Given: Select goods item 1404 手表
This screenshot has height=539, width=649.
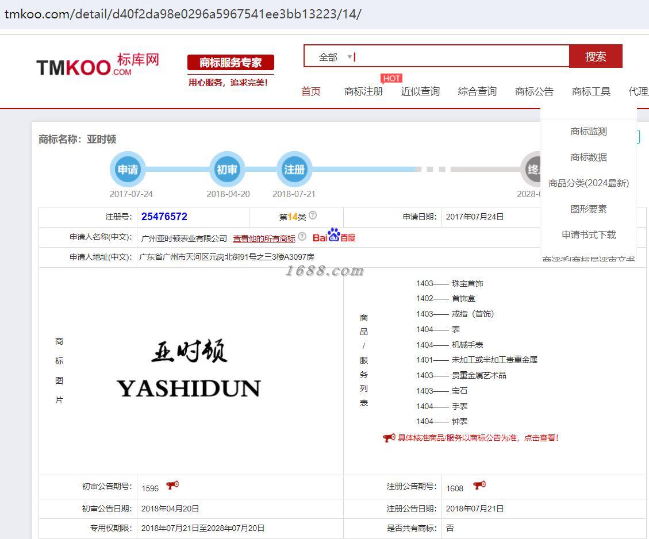Looking at the screenshot, I should pos(441,406).
